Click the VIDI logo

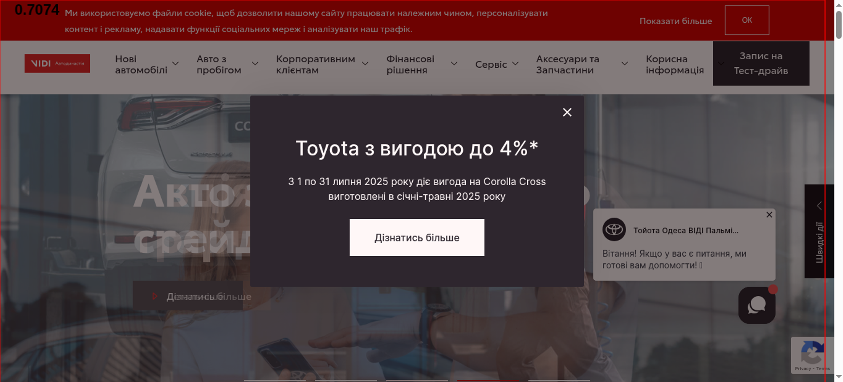click(x=57, y=64)
